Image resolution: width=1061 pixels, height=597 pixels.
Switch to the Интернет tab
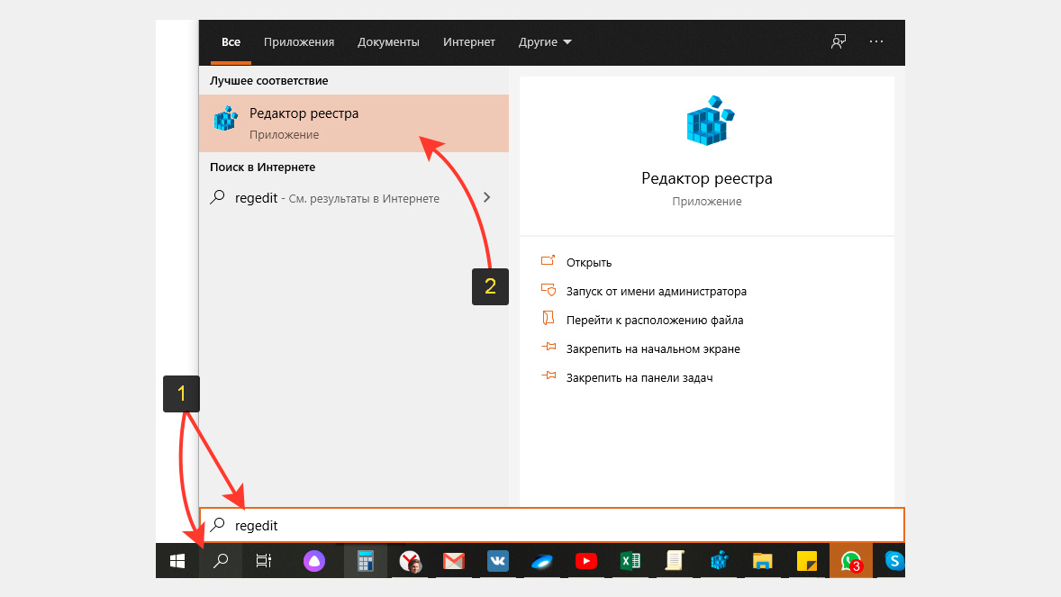click(469, 42)
